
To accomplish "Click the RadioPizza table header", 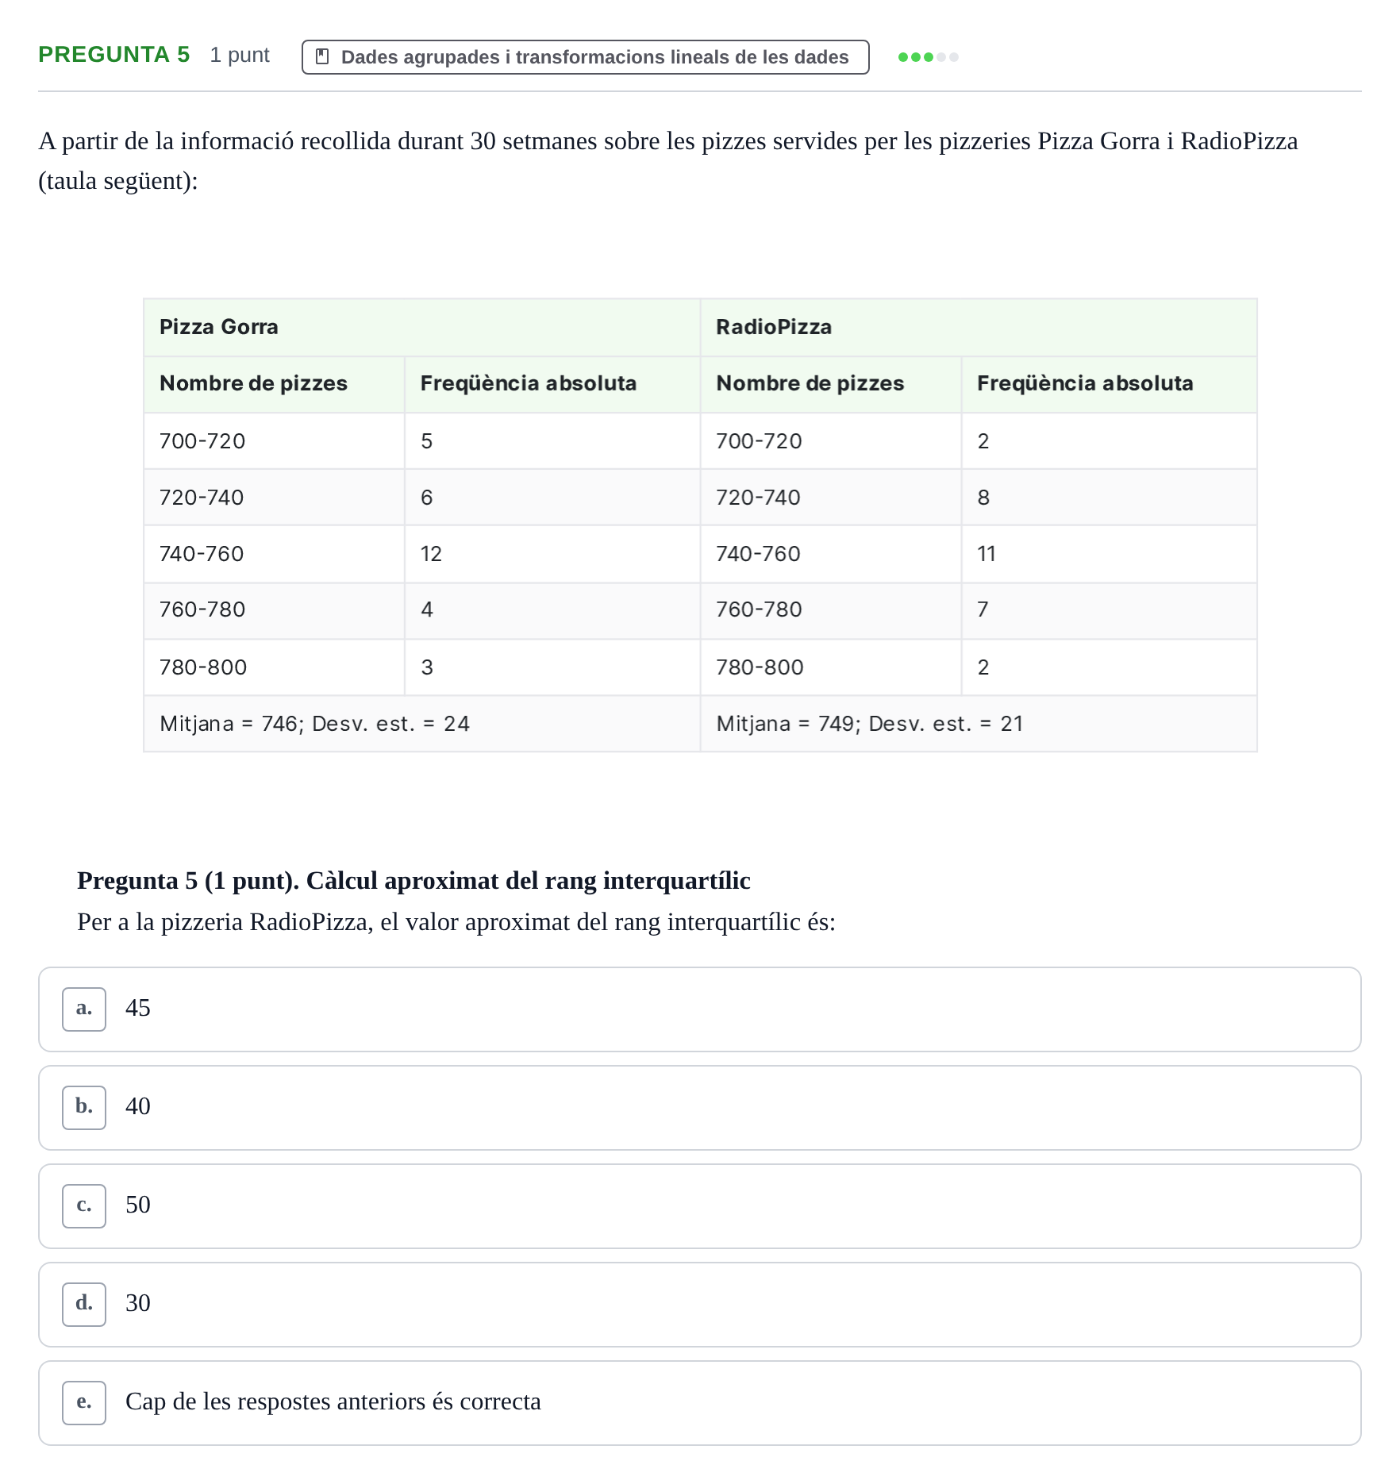I will click(979, 327).
